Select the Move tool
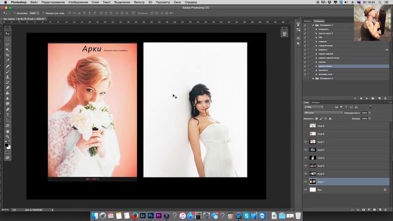Screen dimensions: 393x221 tap(7, 34)
